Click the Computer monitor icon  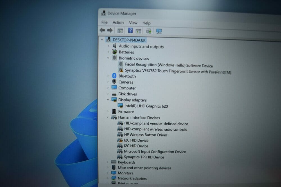coord(114,87)
